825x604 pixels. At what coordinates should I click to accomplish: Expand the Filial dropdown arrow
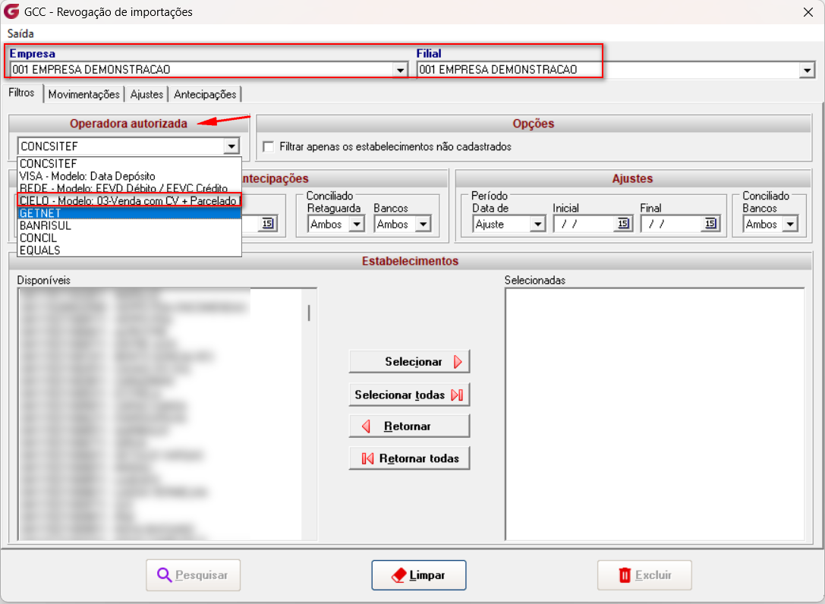point(807,70)
